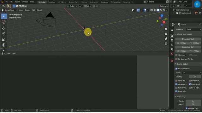Click the Esc exit key button
202x113 pixels.
click(195, 77)
